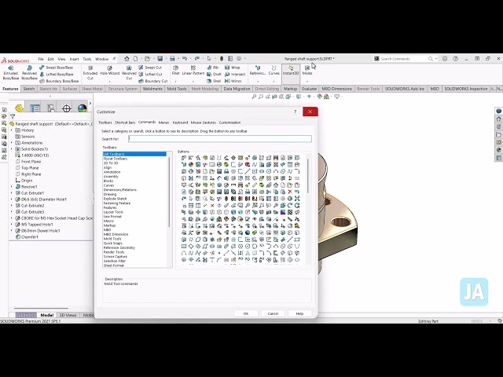Viewport: 503px width, 377px height.
Task: Expand the Solid Bodies(1) tree node
Action: (x=12, y=149)
